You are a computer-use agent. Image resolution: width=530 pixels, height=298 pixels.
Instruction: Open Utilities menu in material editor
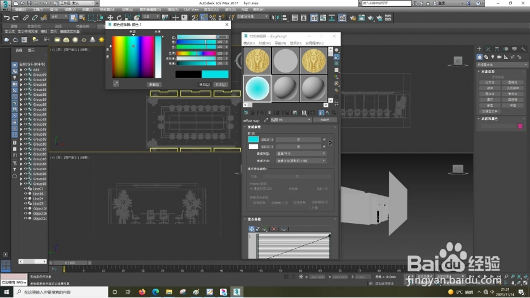pyautogui.click(x=314, y=43)
